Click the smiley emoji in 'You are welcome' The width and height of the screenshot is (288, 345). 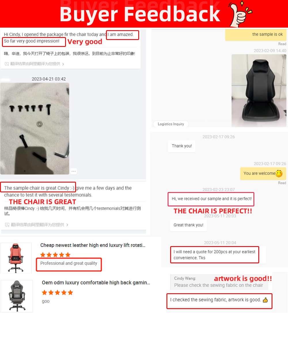[x=279, y=174]
